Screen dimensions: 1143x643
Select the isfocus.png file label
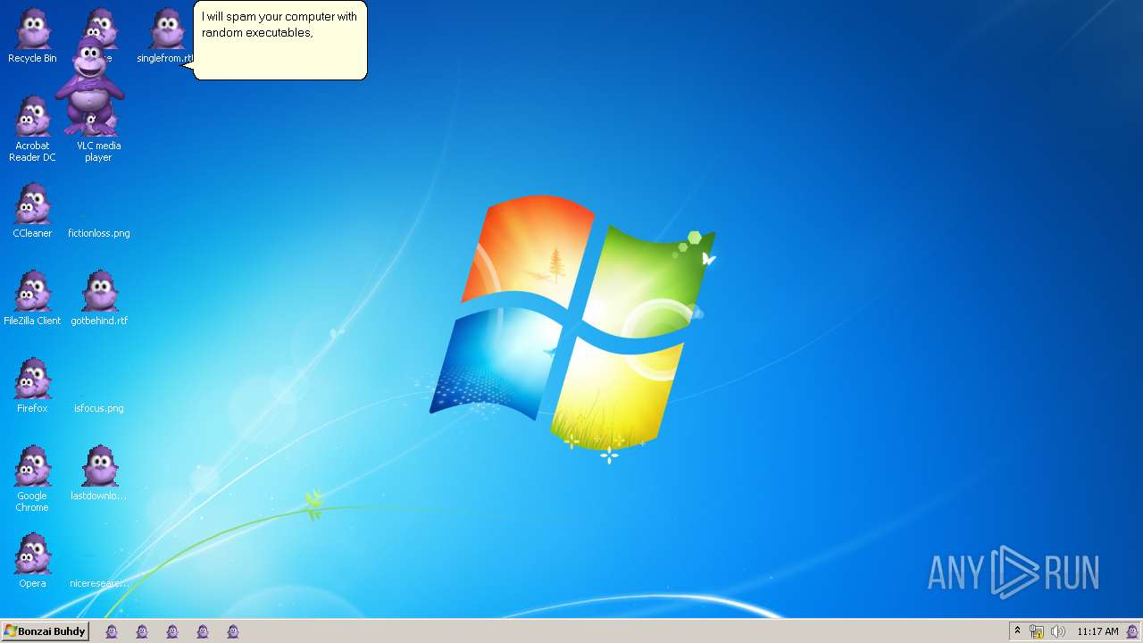pos(99,408)
